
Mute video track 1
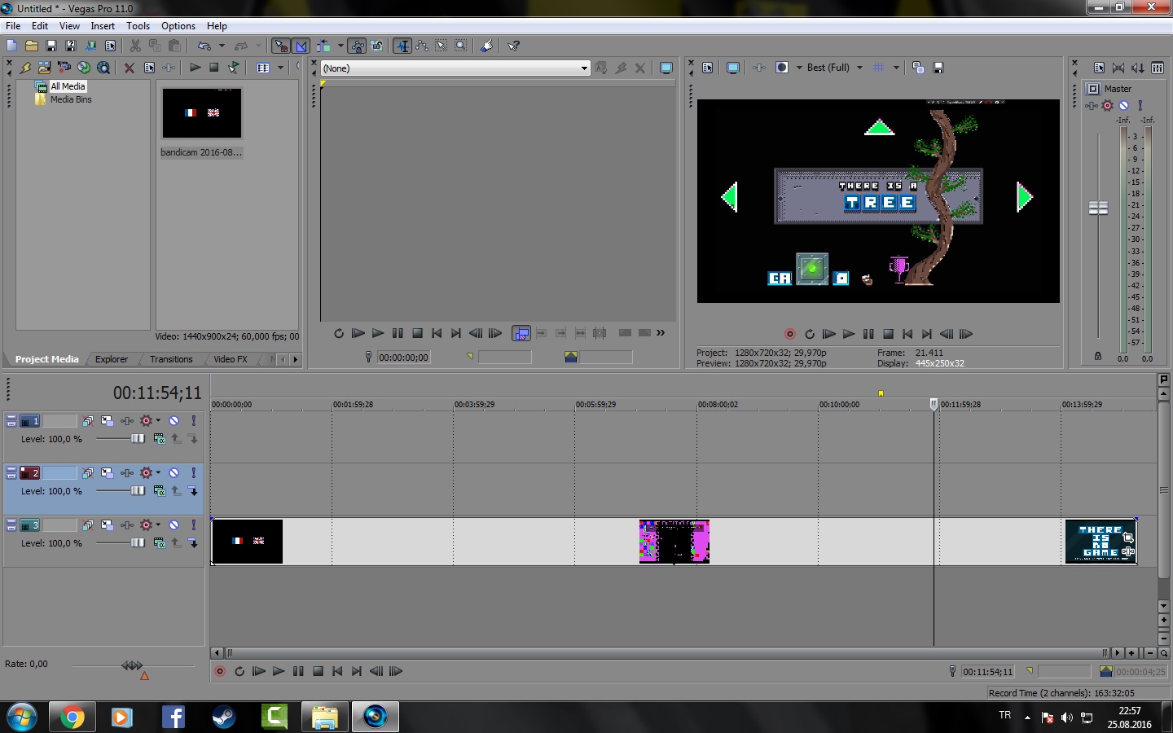[174, 421]
